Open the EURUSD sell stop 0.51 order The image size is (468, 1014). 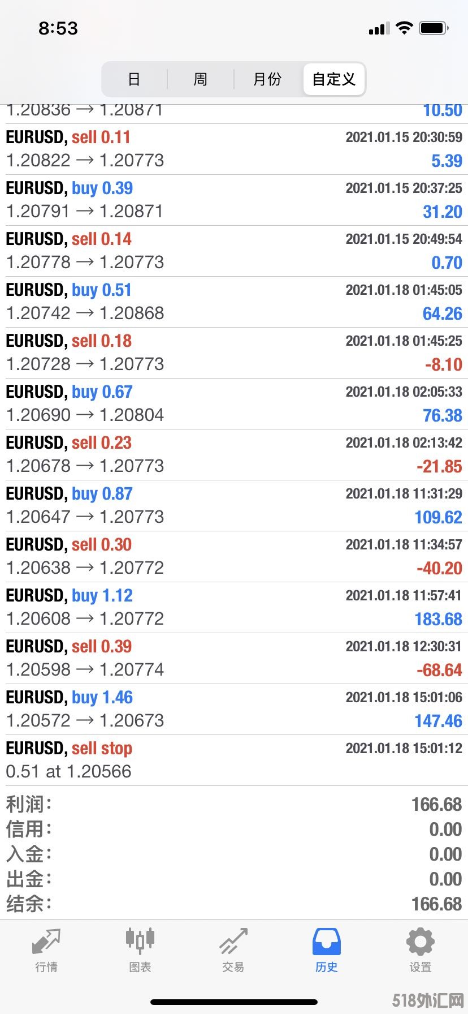[x=234, y=760]
